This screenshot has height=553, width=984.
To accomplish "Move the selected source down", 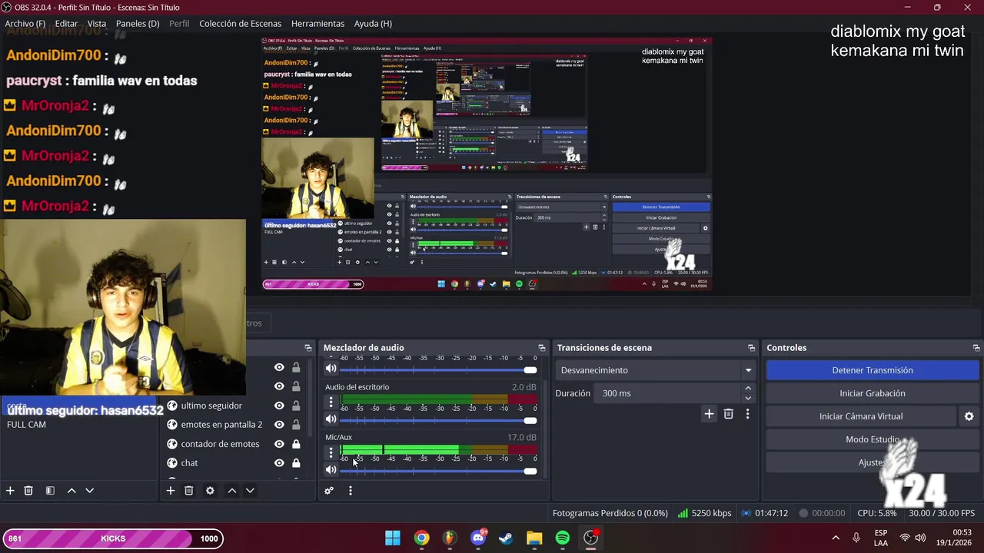I will (x=250, y=491).
